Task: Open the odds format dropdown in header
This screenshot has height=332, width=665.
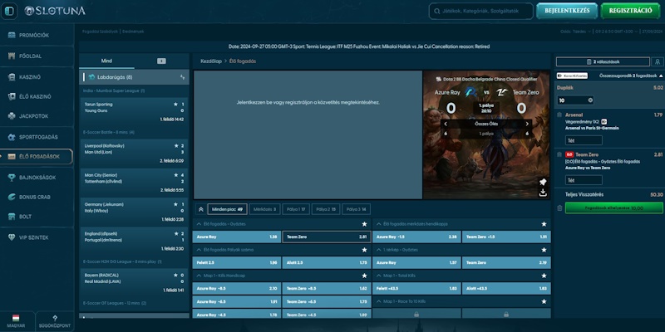Action: (576, 32)
